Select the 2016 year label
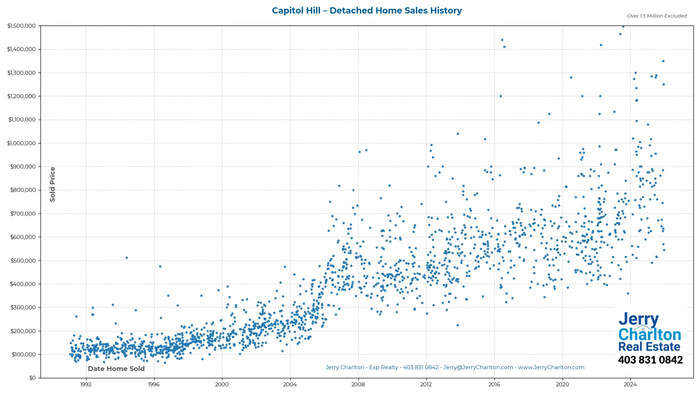This screenshot has height=394, width=700. click(495, 385)
